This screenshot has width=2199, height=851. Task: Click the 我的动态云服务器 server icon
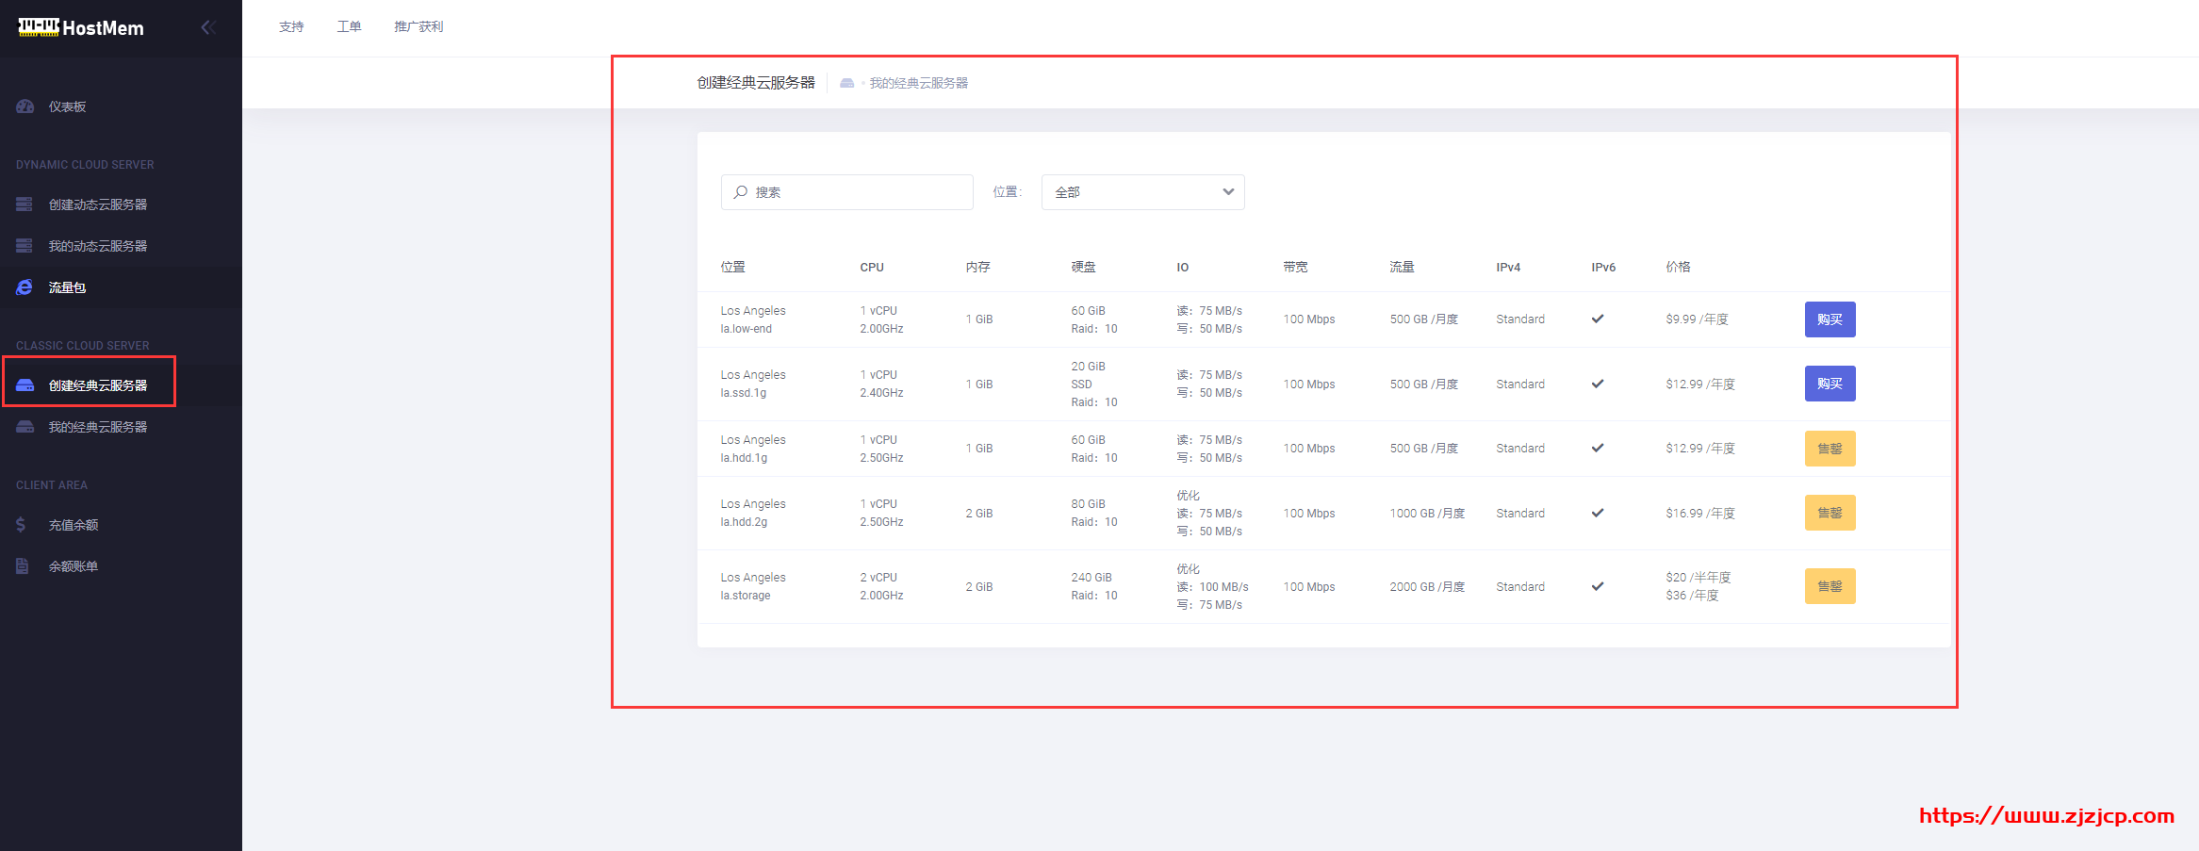25,246
